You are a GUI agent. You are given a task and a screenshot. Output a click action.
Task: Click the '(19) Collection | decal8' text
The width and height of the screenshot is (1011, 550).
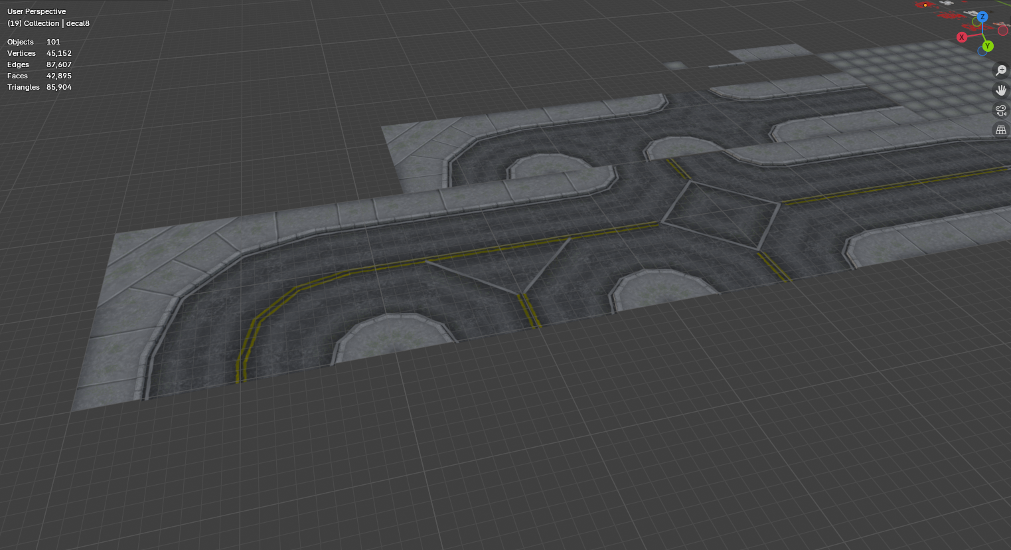point(48,23)
